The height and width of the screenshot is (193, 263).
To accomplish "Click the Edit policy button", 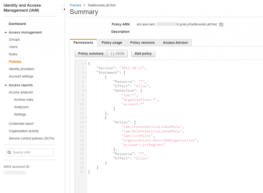I will click(x=143, y=54).
